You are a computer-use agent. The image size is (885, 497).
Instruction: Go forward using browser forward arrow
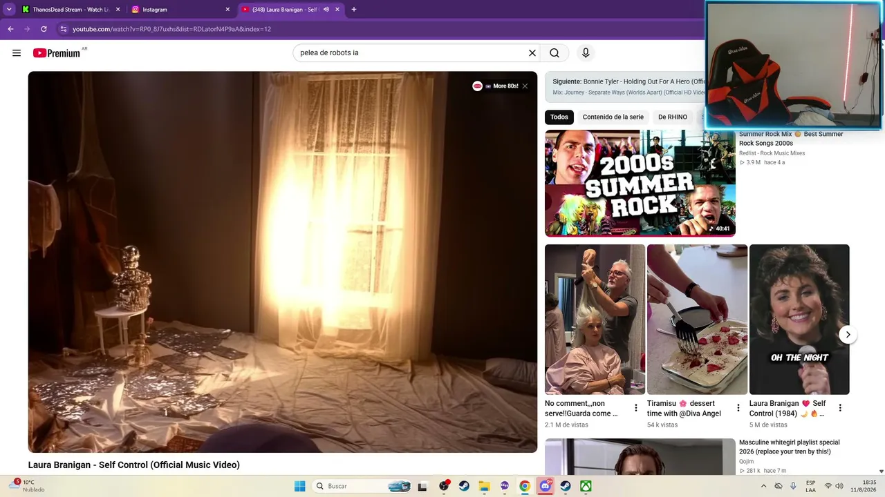[27, 29]
